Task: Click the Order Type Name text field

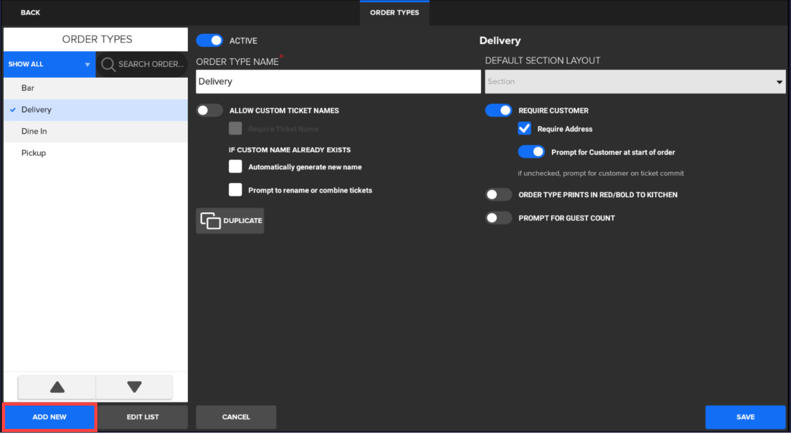Action: pos(338,81)
